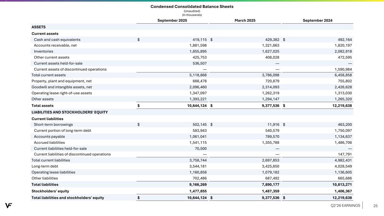Click page number 25 in footer

[x=375, y=206]
